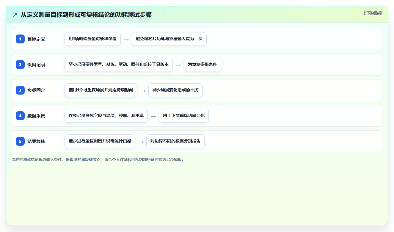Click step number 1 badge
The image size is (394, 232).
point(20,39)
